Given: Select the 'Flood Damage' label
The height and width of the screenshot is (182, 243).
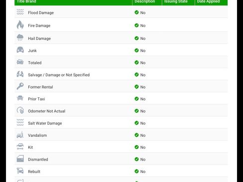Looking at the screenshot, I should [x=41, y=13].
